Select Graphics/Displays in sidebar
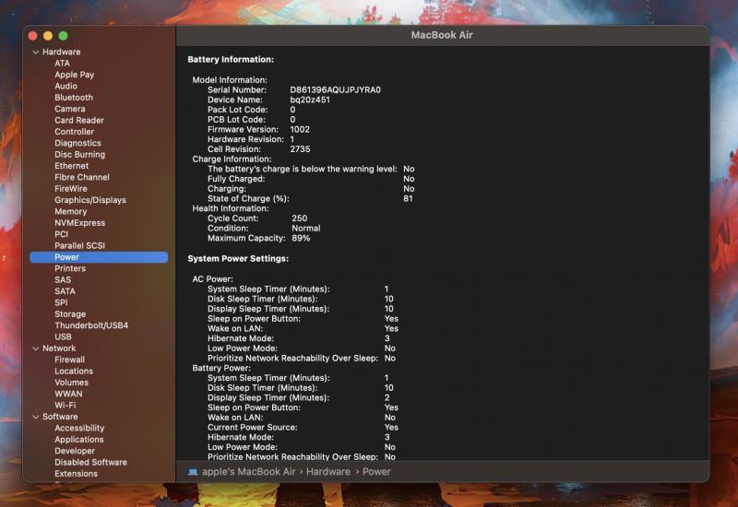 (x=90, y=200)
